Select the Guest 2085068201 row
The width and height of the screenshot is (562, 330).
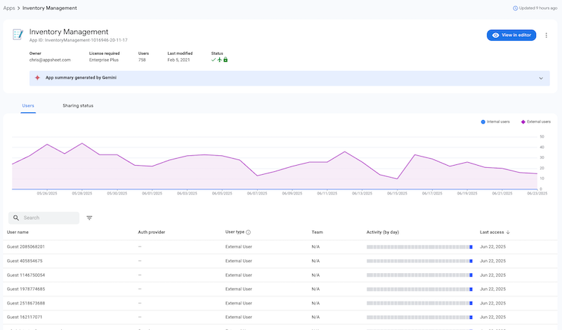[280, 247]
